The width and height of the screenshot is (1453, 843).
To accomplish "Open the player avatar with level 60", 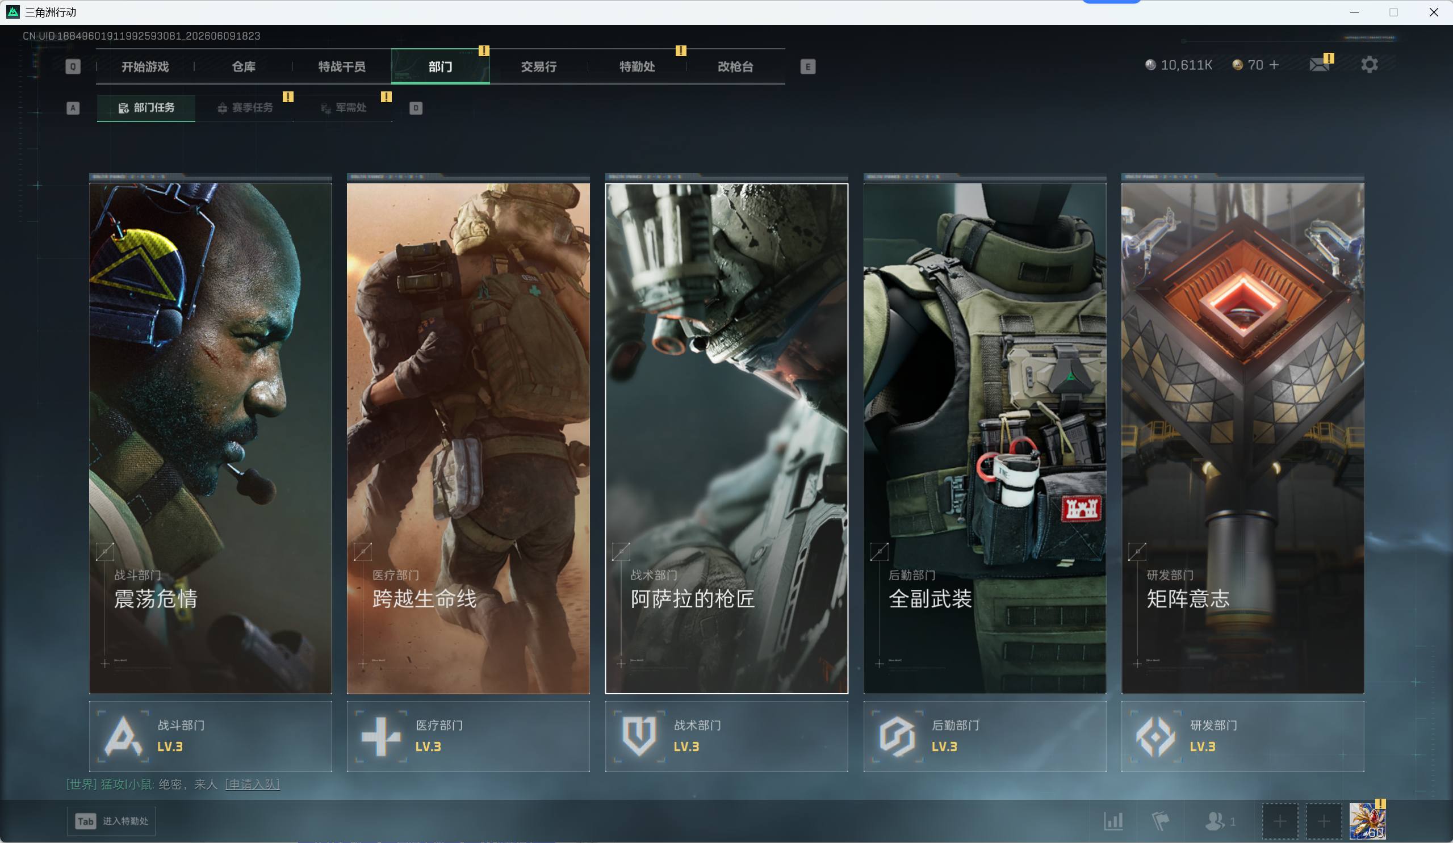I will click(x=1368, y=821).
